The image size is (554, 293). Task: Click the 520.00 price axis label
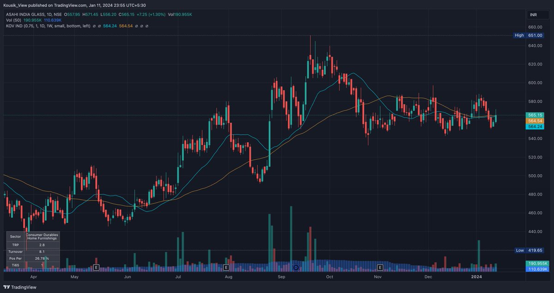pos(536,157)
